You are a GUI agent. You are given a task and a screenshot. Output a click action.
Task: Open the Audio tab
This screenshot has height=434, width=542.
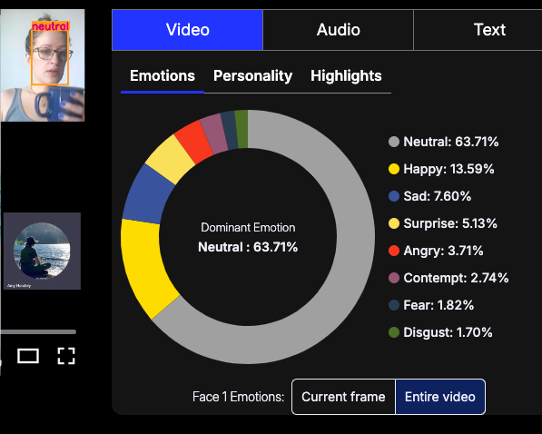click(x=338, y=30)
